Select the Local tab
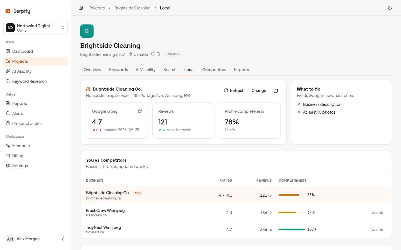 click(x=189, y=70)
